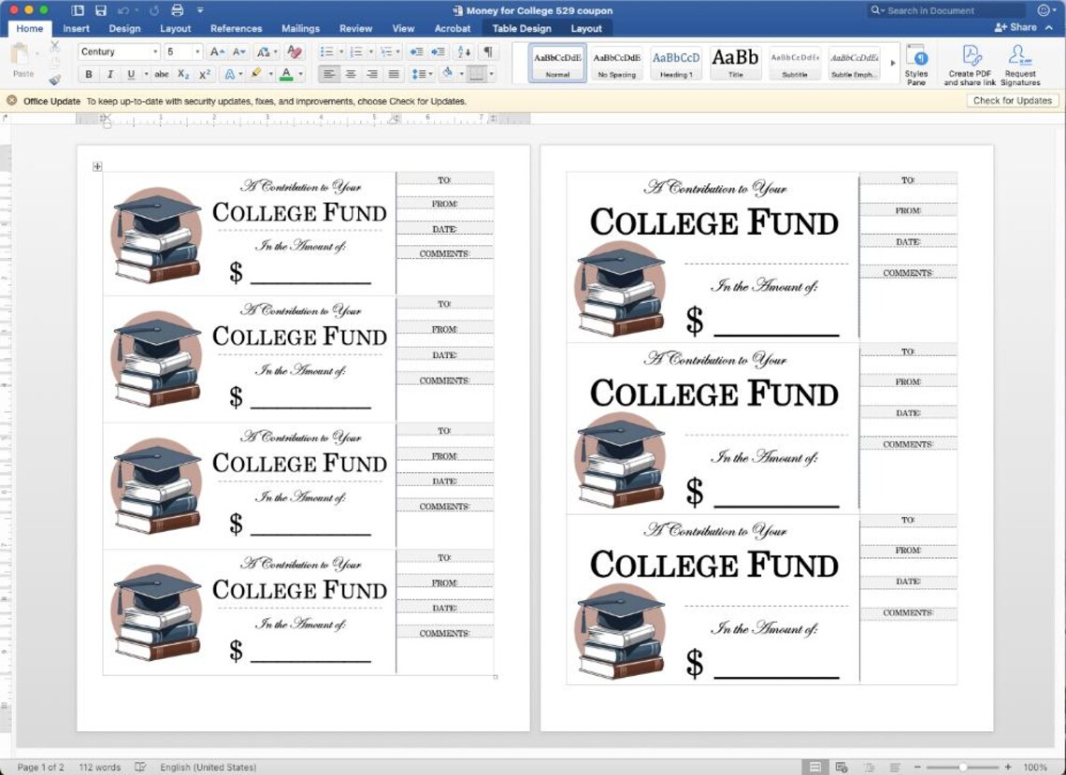
Task: Apply the Subtitle style
Action: coord(794,64)
